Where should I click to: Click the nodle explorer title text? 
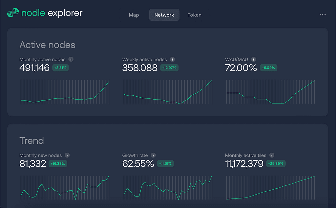52,13
